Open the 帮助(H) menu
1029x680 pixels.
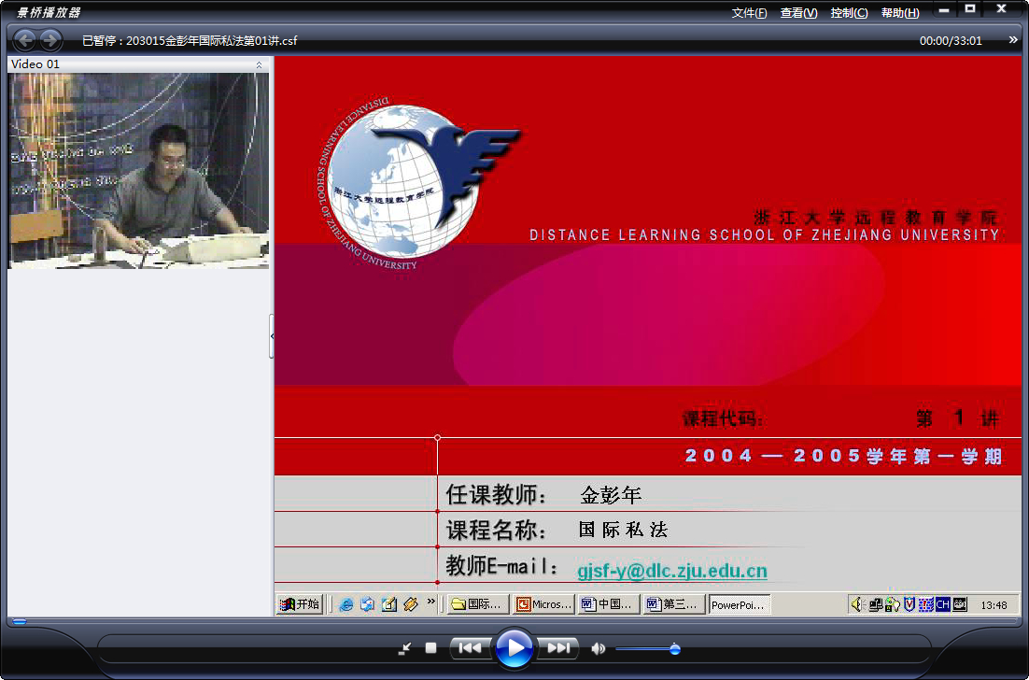click(x=900, y=13)
